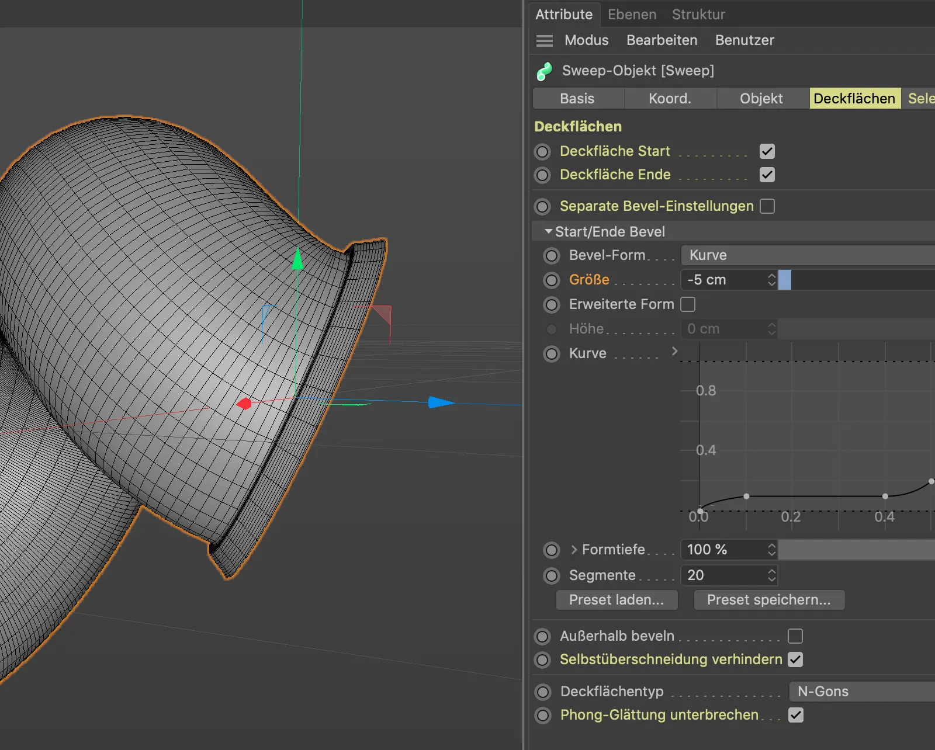
Task: Toggle keyframe circle for Deckflächentyp
Action: 543,692
